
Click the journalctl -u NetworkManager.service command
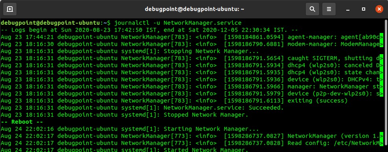click(177, 23)
